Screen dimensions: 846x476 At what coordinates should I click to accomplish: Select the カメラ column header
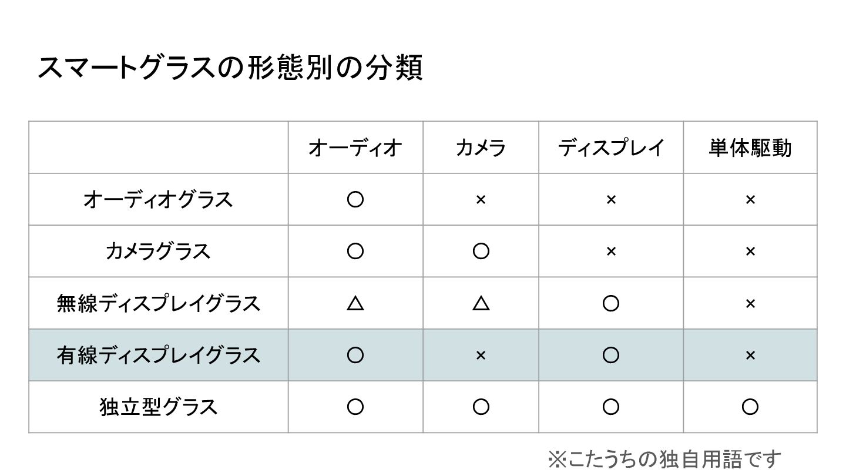481,148
